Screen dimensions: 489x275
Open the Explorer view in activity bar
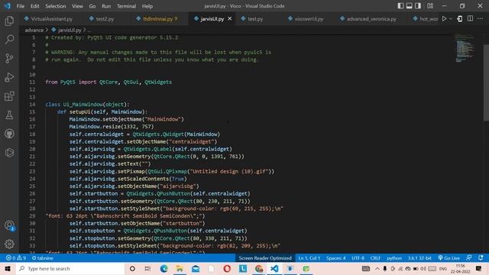9,21
